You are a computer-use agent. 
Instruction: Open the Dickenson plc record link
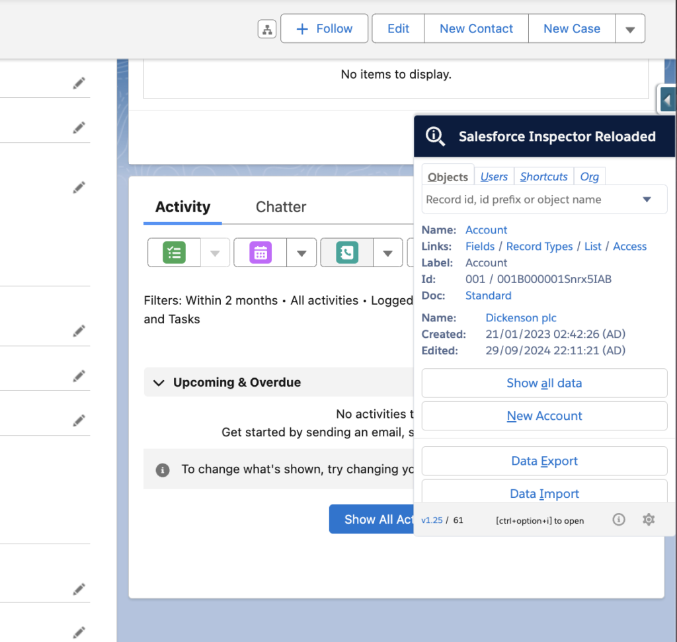pyautogui.click(x=521, y=318)
